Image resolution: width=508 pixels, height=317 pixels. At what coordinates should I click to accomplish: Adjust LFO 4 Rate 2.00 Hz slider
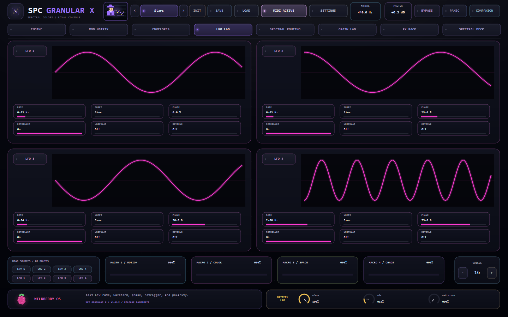[x=298, y=219]
